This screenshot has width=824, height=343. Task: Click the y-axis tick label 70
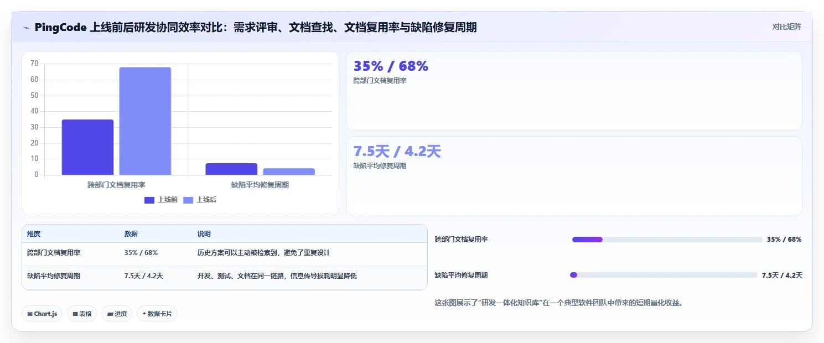point(34,64)
